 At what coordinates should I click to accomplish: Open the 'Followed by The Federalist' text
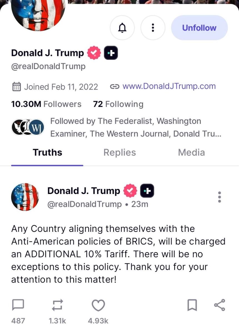click(x=136, y=127)
